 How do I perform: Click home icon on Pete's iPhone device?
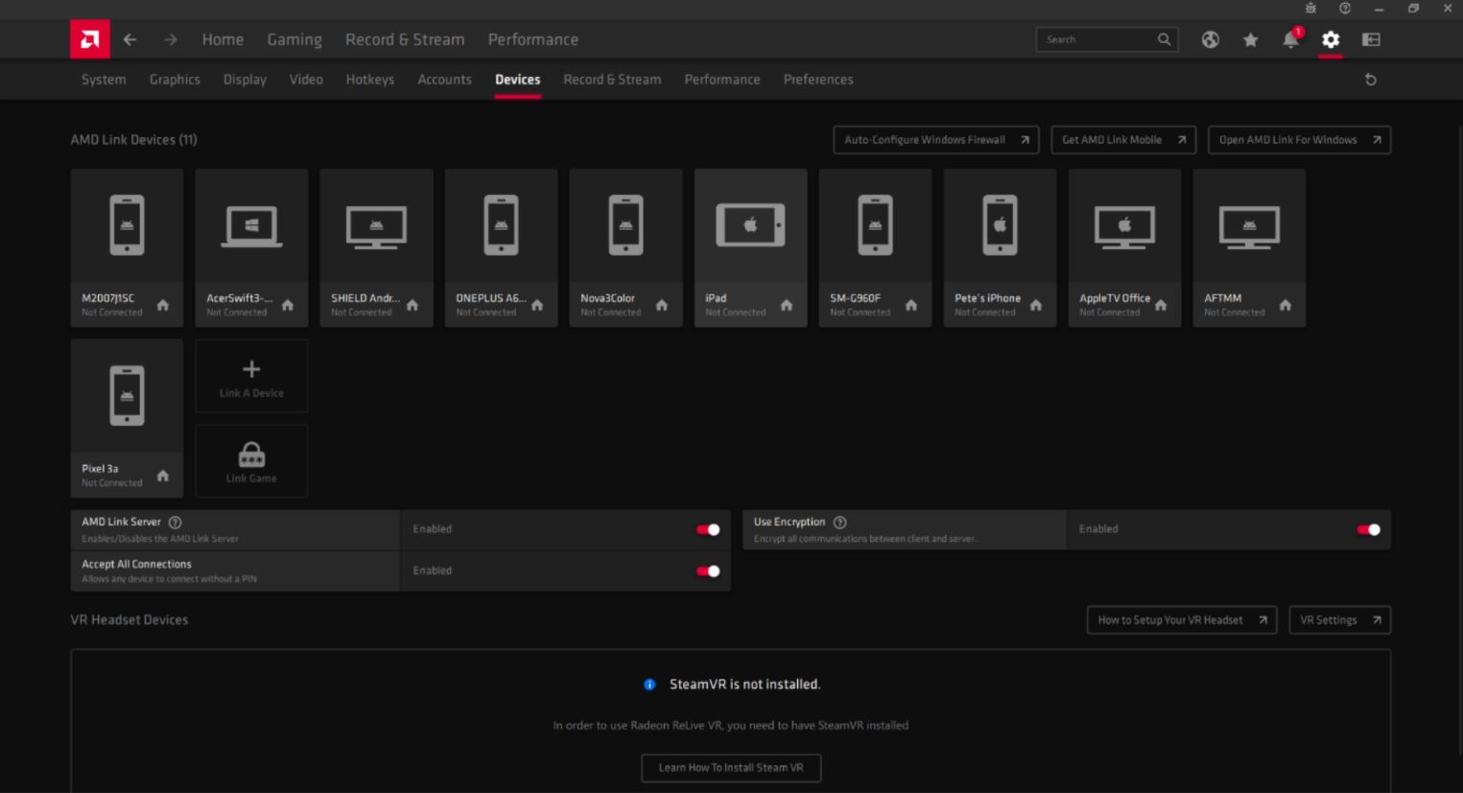[1036, 305]
